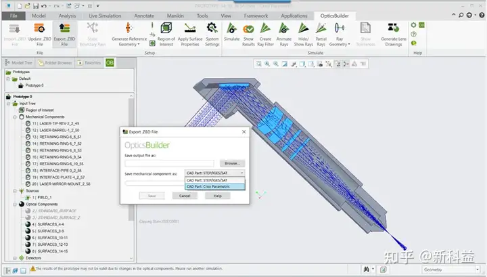Toggle visibility of SURFACES_12-13 optical component
Viewport: 487px width, 277px height.
28,244
